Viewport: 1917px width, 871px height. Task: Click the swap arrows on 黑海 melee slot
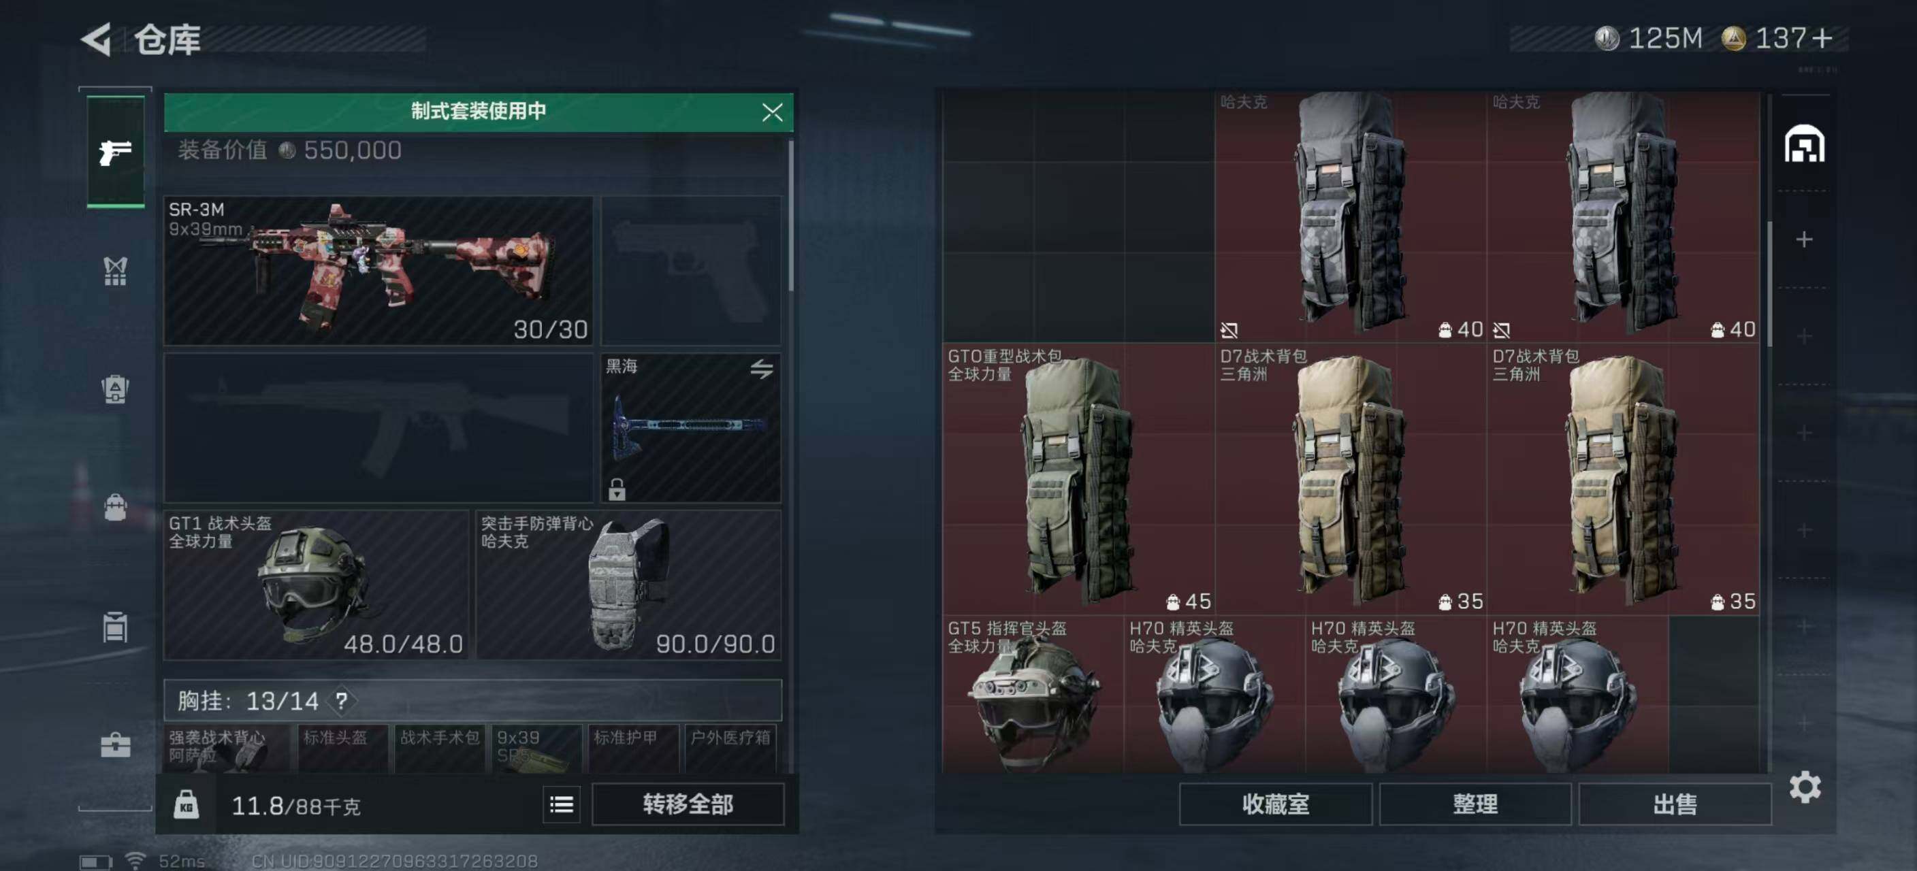point(761,368)
